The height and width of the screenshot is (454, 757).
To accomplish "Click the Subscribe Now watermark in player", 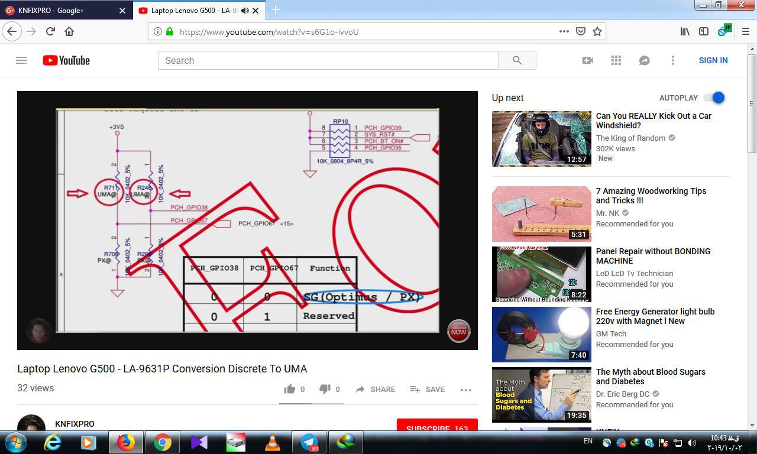I will [x=458, y=331].
